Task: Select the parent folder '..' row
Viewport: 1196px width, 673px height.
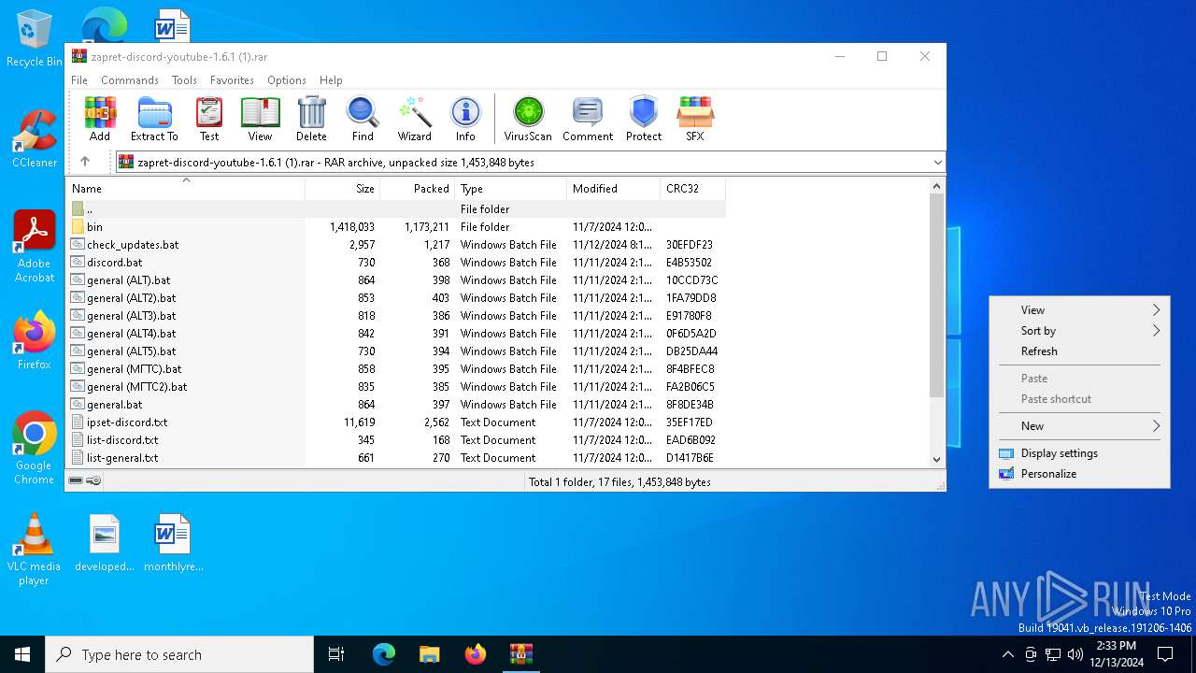Action: [x=395, y=209]
